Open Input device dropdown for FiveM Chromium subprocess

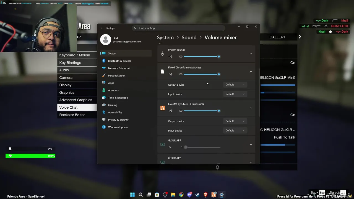click(235, 94)
